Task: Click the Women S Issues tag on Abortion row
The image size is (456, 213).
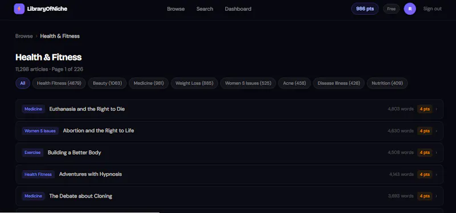Action: (x=40, y=131)
